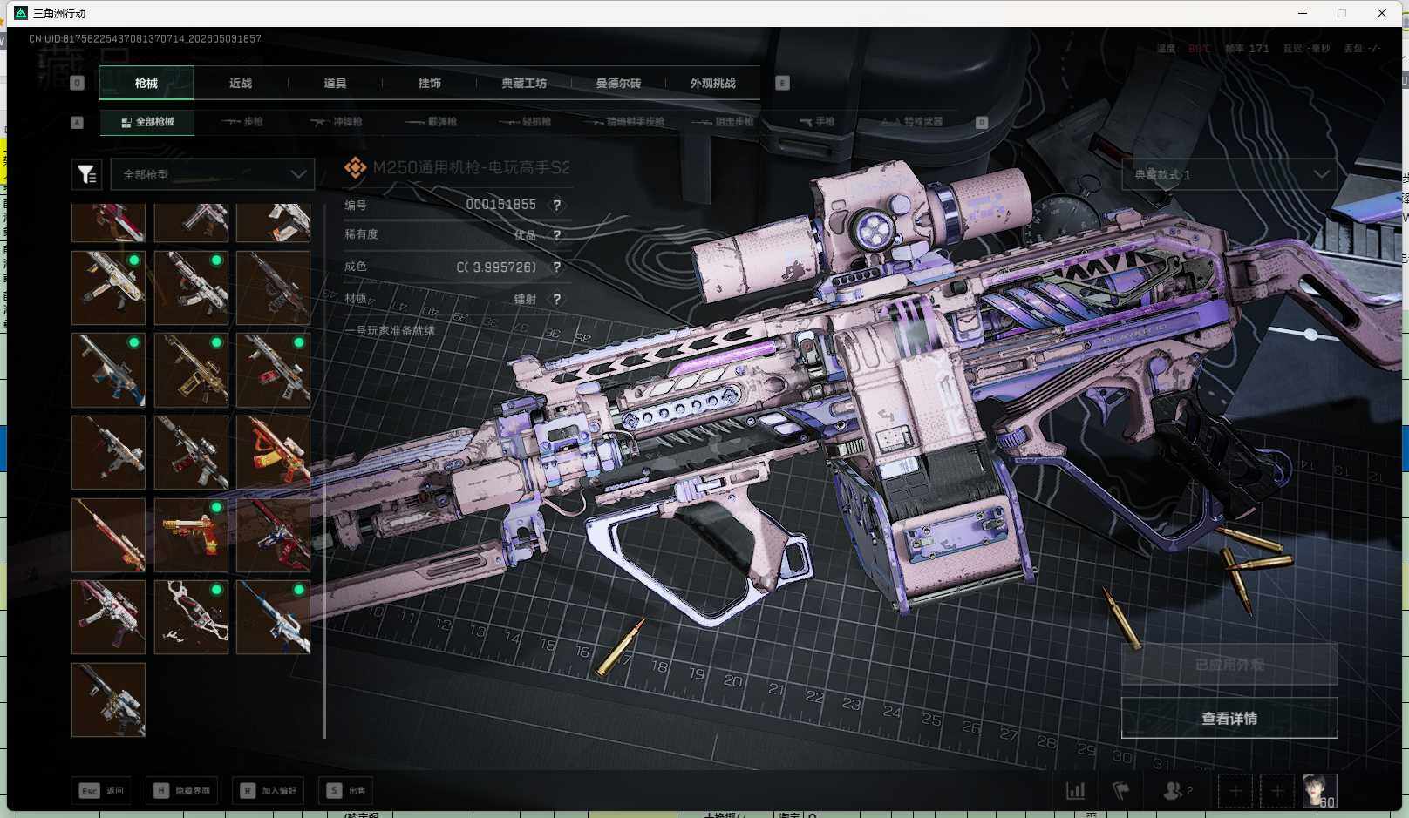Screen dimensions: 1409x818
Task: Click the 查看详情 button
Action: click(x=1229, y=718)
